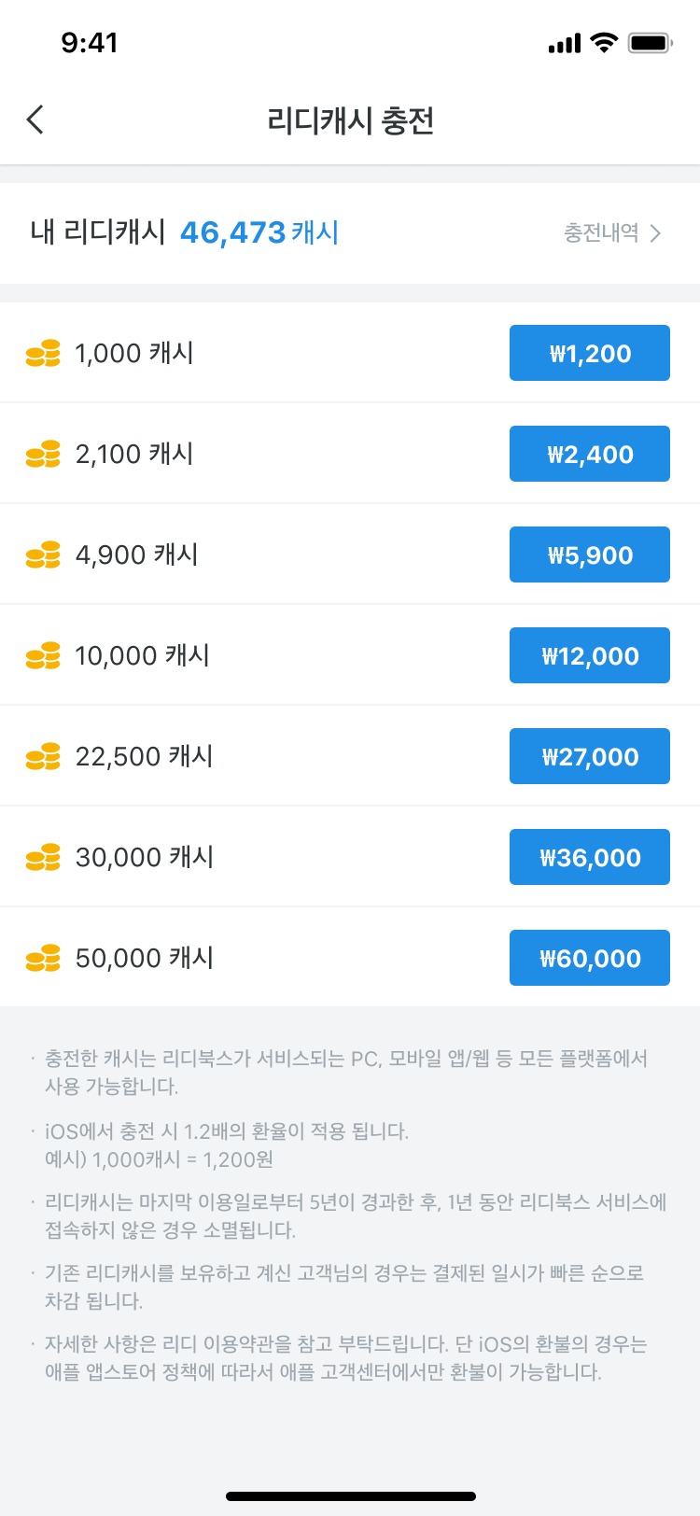Screen dimensions: 700x1516
Task: Click coin icon beside 30,000 캐시
Action: 43,858
